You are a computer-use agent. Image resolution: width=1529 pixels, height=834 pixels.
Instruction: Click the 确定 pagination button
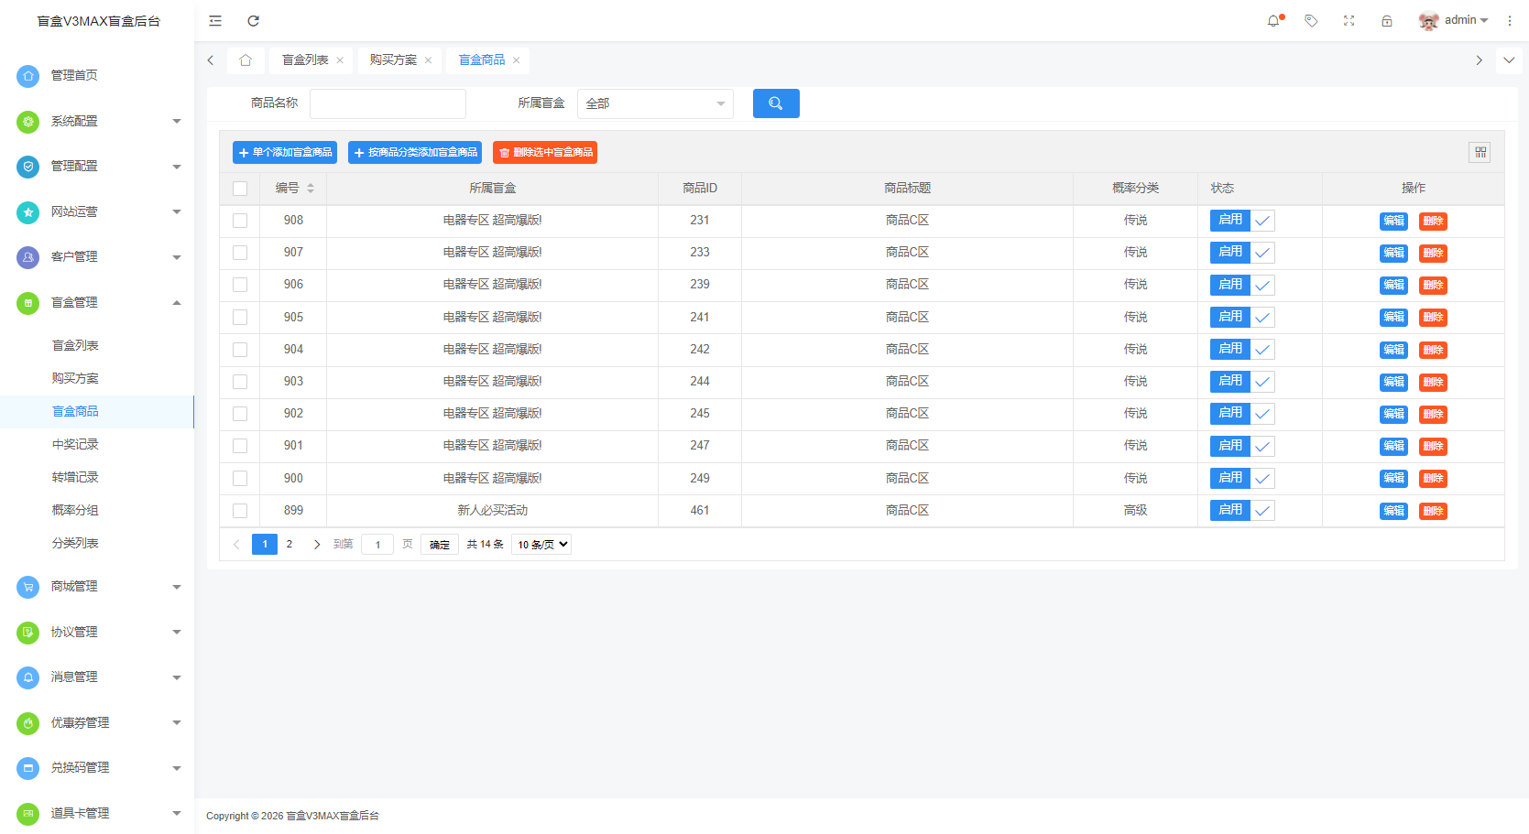(x=440, y=545)
